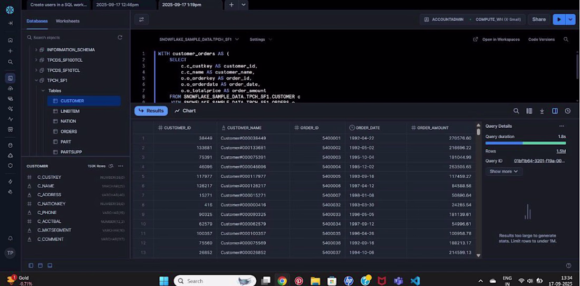Search the query results table

[516, 111]
